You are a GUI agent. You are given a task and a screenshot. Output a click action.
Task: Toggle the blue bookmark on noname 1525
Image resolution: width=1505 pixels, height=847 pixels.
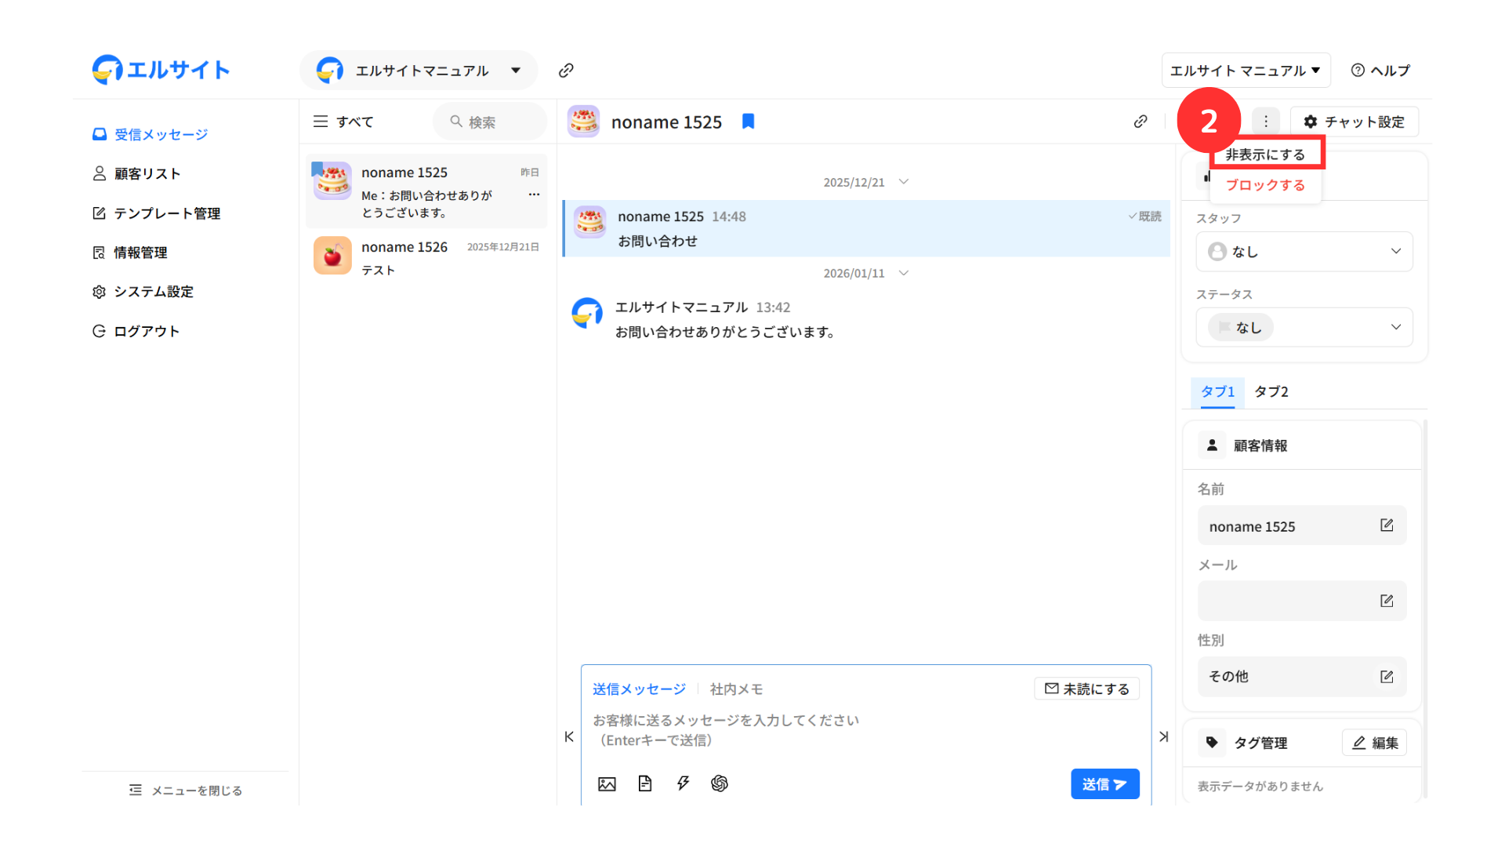coord(748,122)
